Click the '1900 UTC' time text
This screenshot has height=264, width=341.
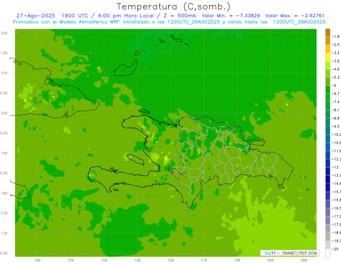[75, 16]
